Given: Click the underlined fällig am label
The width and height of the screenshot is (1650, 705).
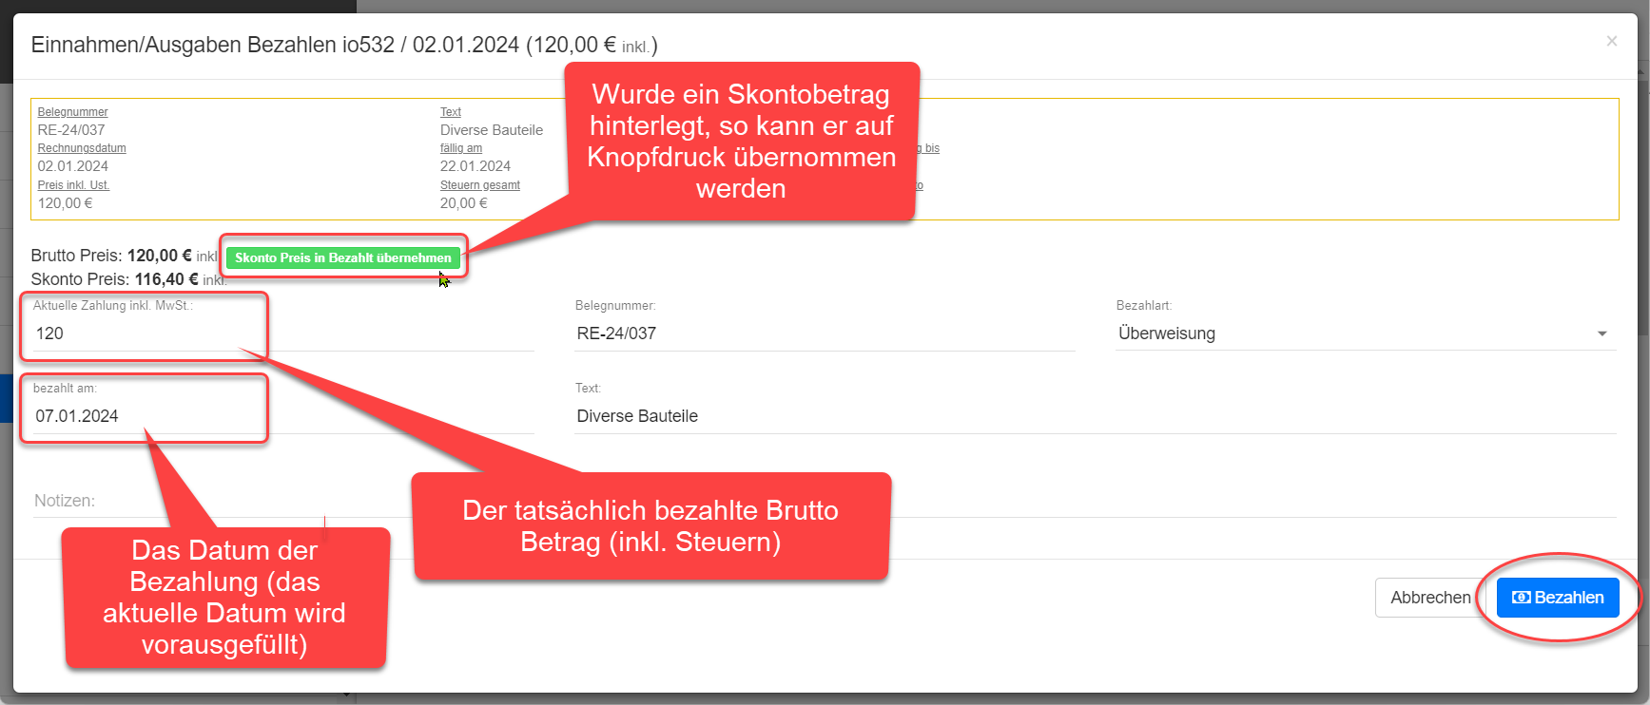Looking at the screenshot, I should [461, 148].
